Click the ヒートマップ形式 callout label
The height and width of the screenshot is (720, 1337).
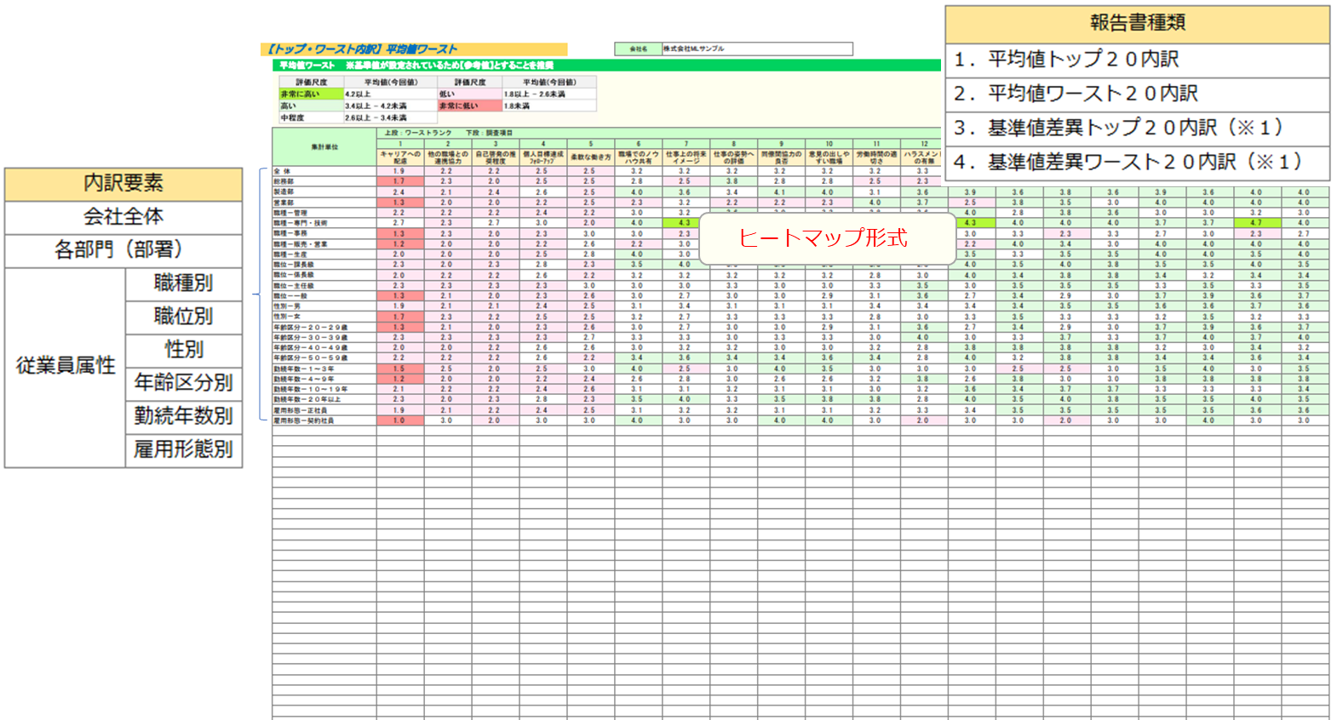tap(823, 238)
